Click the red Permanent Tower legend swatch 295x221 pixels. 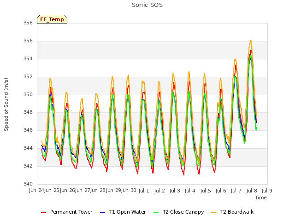(x=44, y=213)
